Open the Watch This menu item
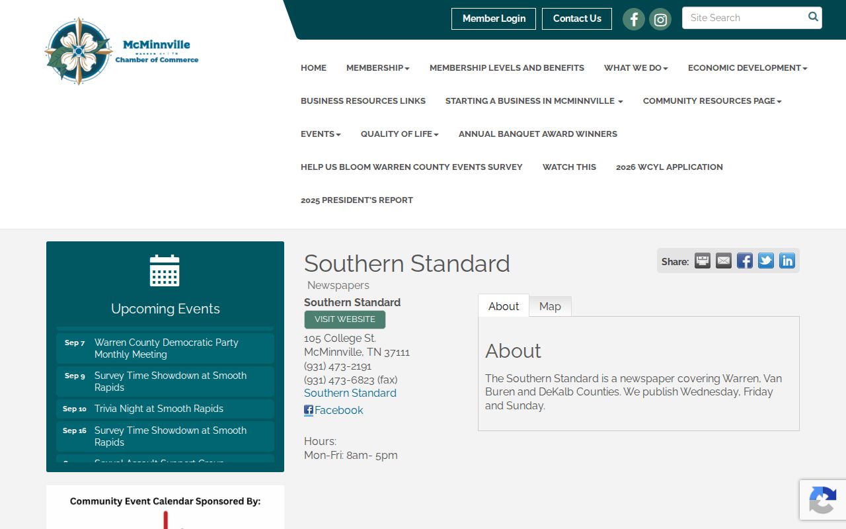 pyautogui.click(x=569, y=167)
